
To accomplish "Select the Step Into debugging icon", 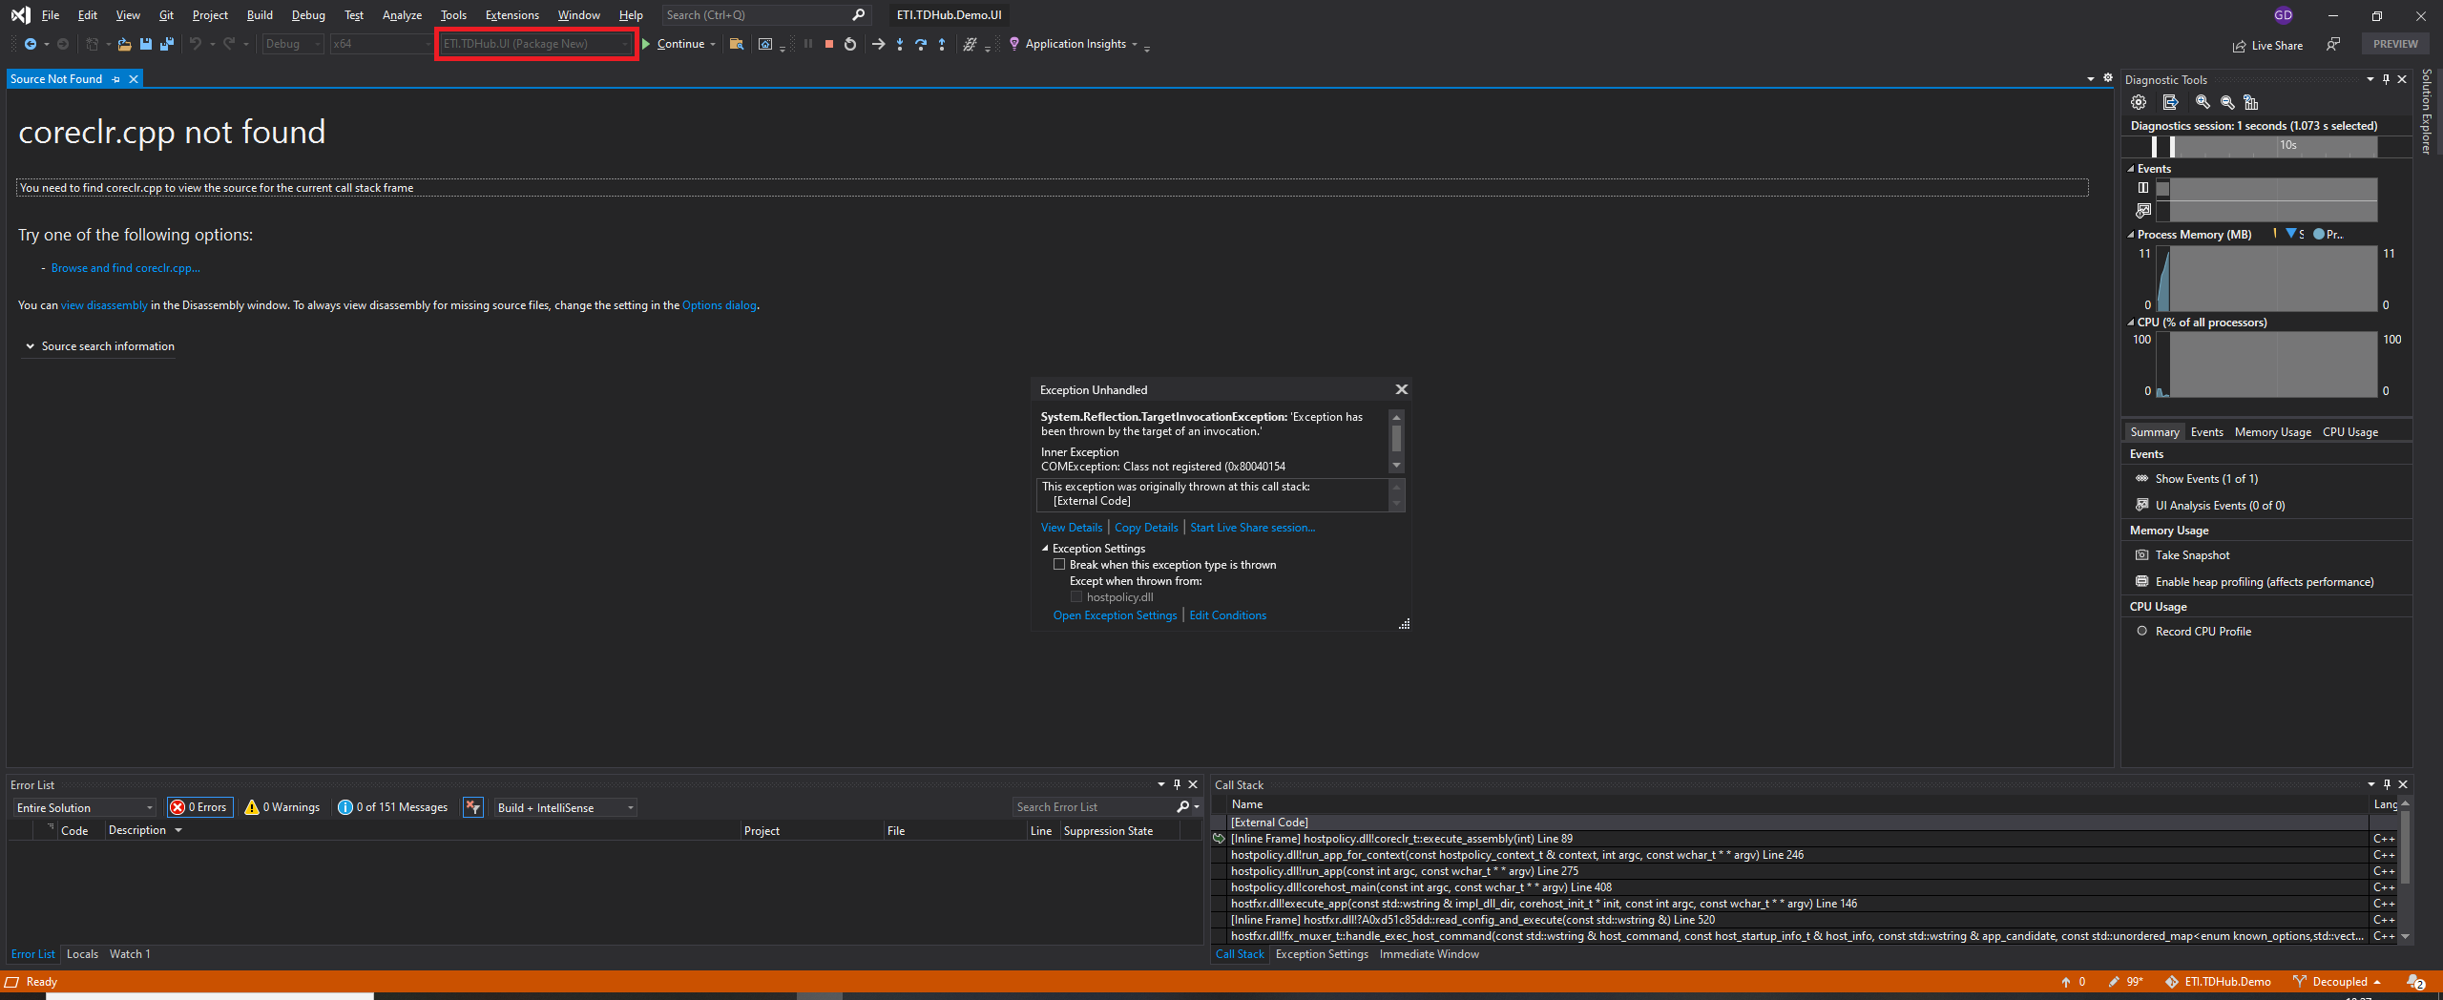I will (x=899, y=44).
